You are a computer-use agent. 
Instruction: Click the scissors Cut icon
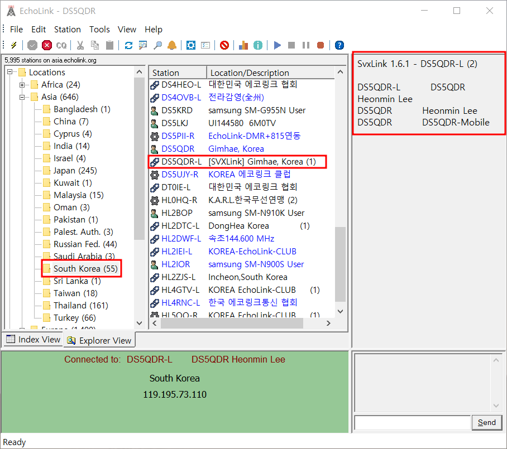click(80, 45)
